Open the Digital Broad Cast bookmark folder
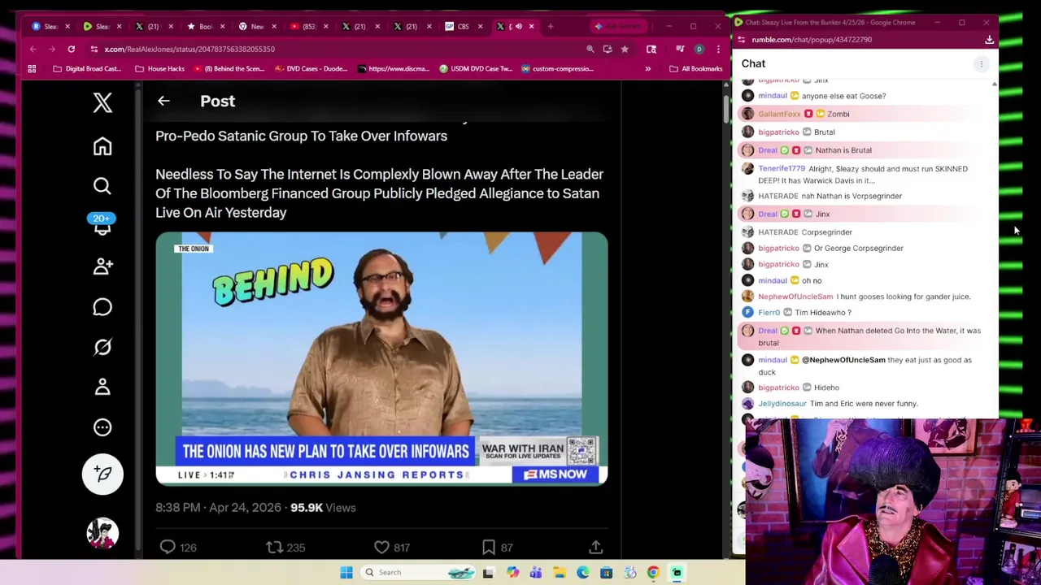1041x585 pixels. [87, 69]
